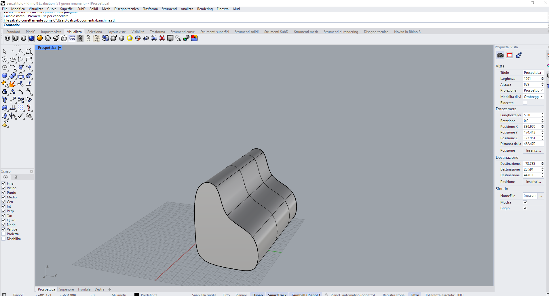Expand the Modalità di vista dropdown
Image resolution: width=549 pixels, height=296 pixels.
pyautogui.click(x=533, y=97)
